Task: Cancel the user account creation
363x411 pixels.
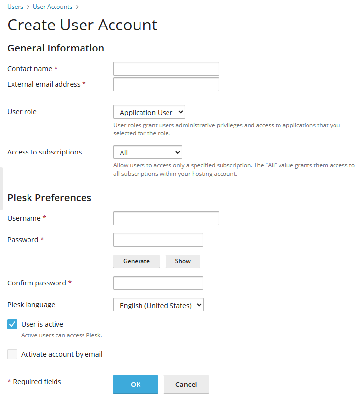Action: coord(186,385)
